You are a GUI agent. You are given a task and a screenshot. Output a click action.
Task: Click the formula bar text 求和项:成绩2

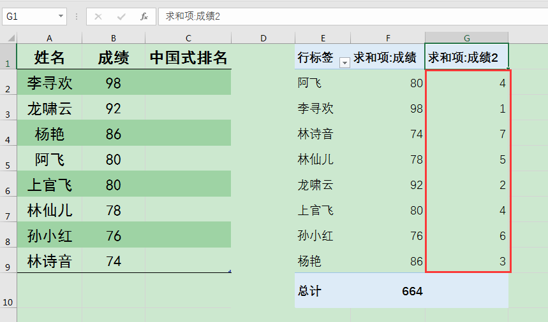[x=193, y=17]
